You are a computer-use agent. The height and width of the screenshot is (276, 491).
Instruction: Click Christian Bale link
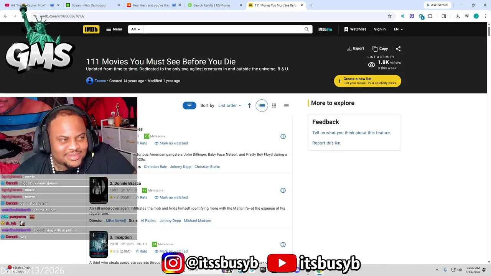coord(155,167)
